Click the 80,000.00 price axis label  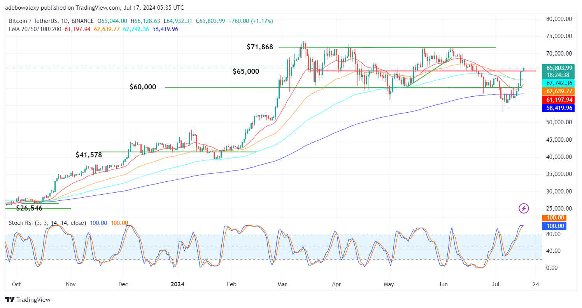pos(558,19)
